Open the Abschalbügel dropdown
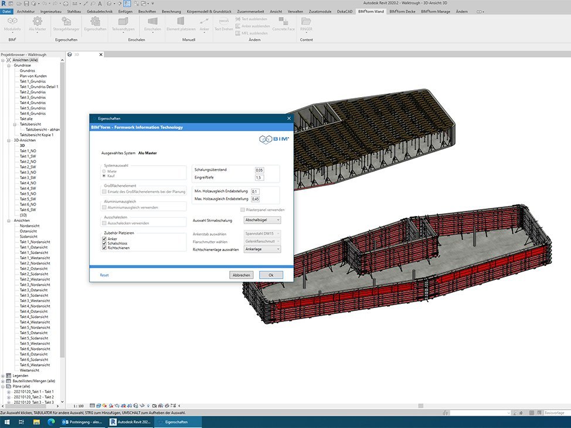571x428 pixels. [261, 220]
